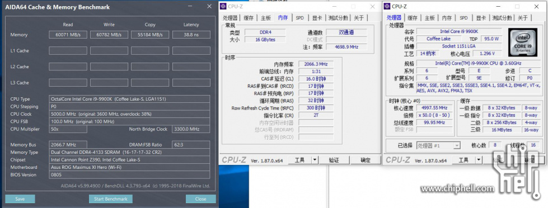Click CAS# 延迟 value 16.0 时钟
548x208 pixels.
tap(316, 79)
